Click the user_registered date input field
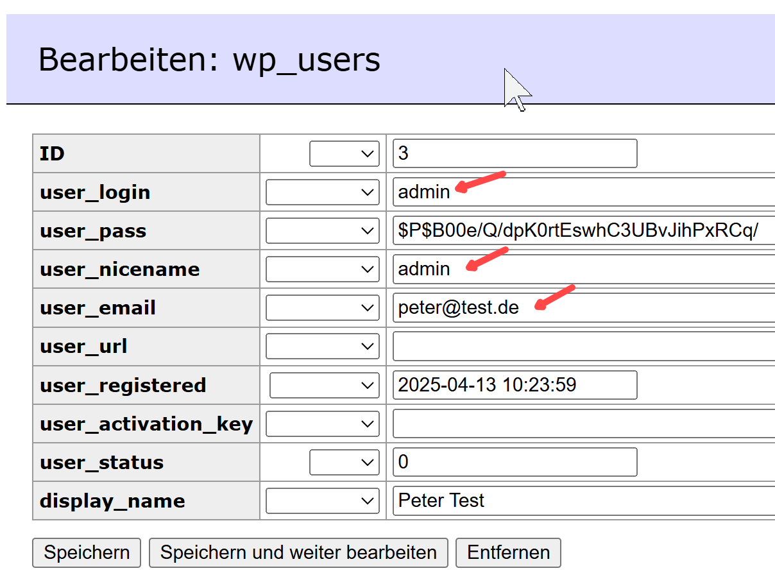 click(515, 385)
